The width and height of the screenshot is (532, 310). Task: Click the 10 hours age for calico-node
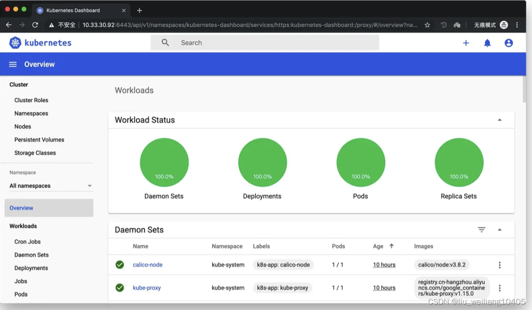[x=384, y=265]
